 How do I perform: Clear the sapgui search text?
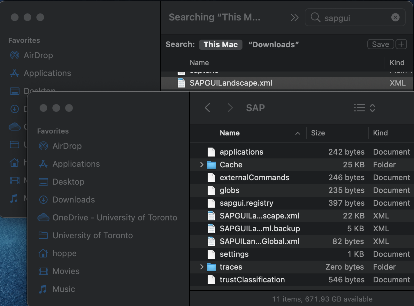tap(395, 17)
